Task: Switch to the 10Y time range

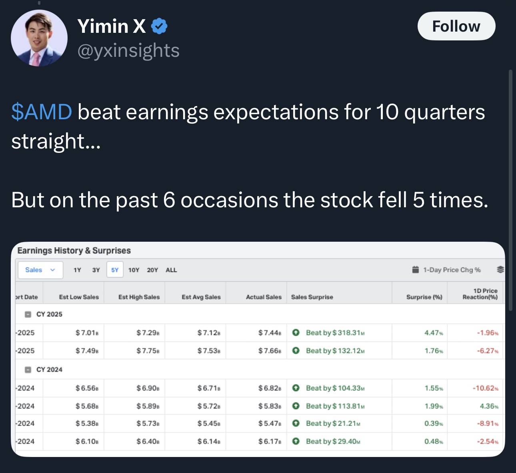Action: click(134, 270)
